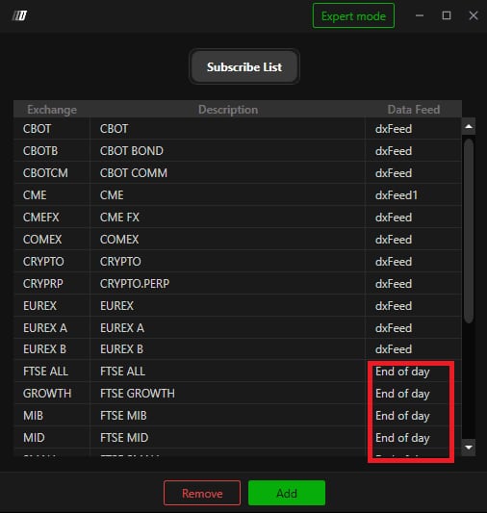487x513 pixels.
Task: Remove the selected subscription with Remove button
Action: click(202, 493)
